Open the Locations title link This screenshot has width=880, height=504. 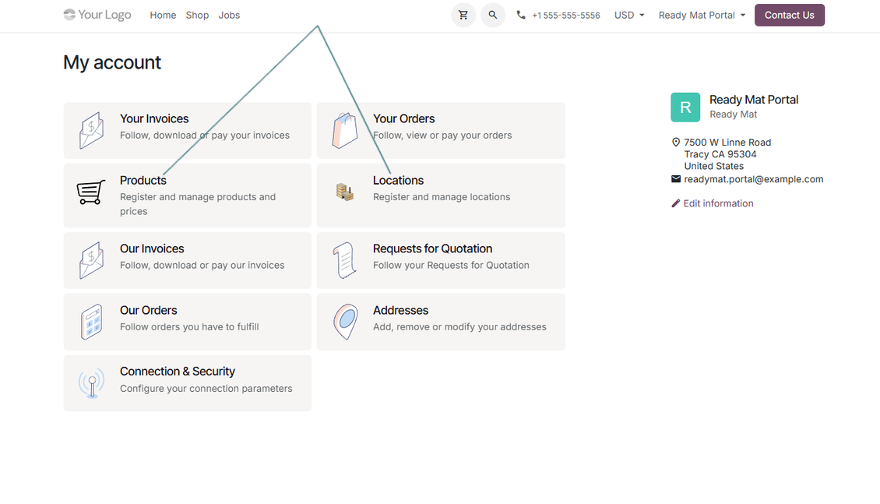coord(398,181)
